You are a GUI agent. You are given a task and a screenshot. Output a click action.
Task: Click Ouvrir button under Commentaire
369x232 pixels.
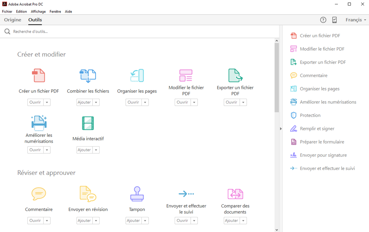[x=35, y=221]
